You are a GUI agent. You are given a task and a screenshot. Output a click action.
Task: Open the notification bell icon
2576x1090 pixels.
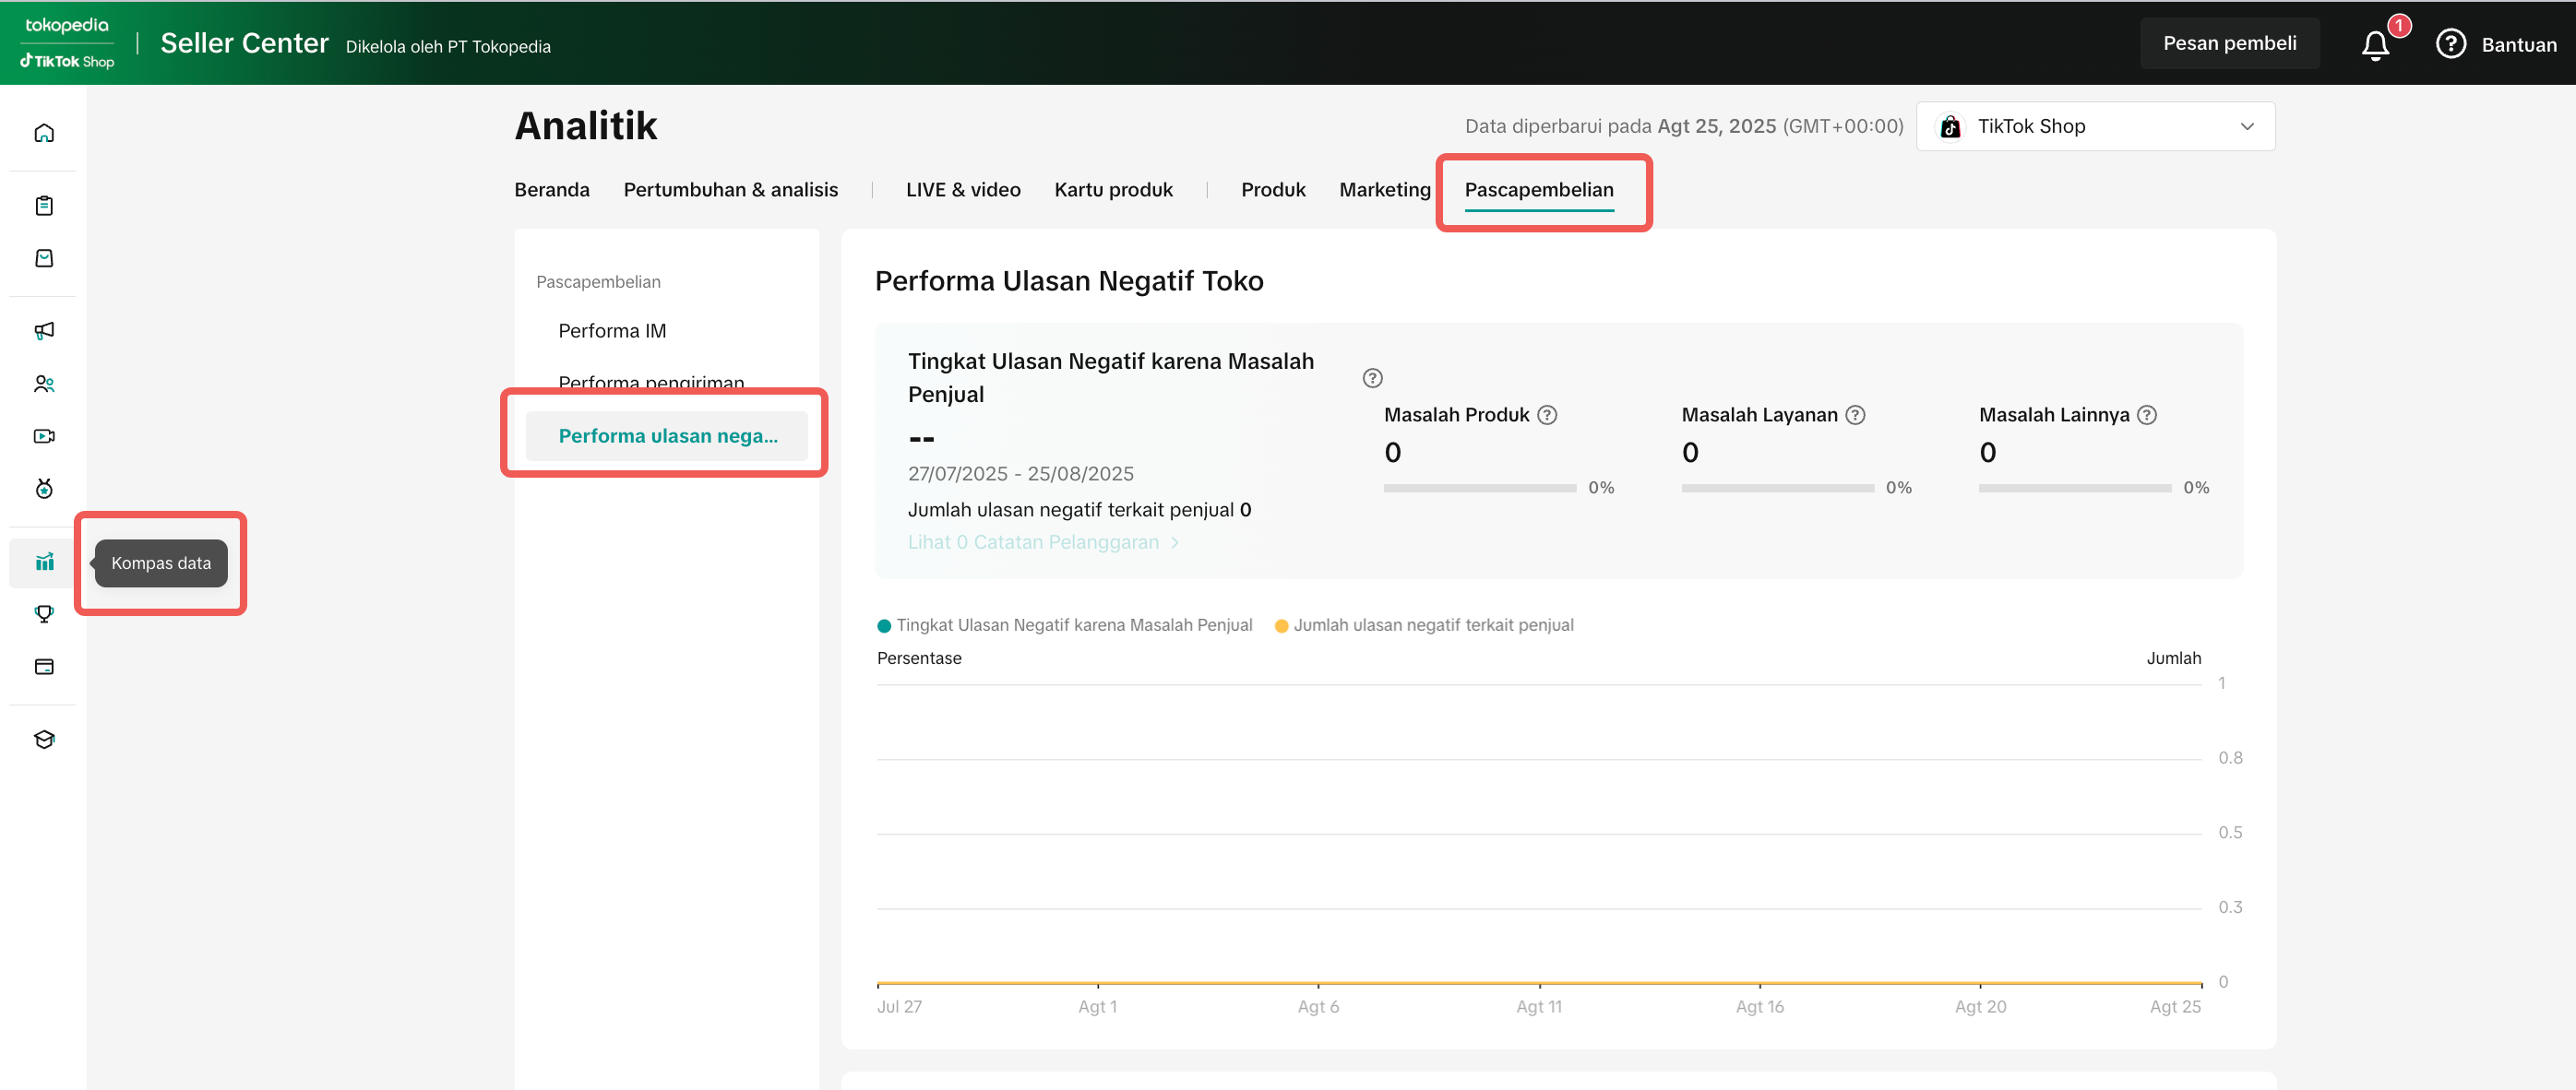pos(2375,45)
